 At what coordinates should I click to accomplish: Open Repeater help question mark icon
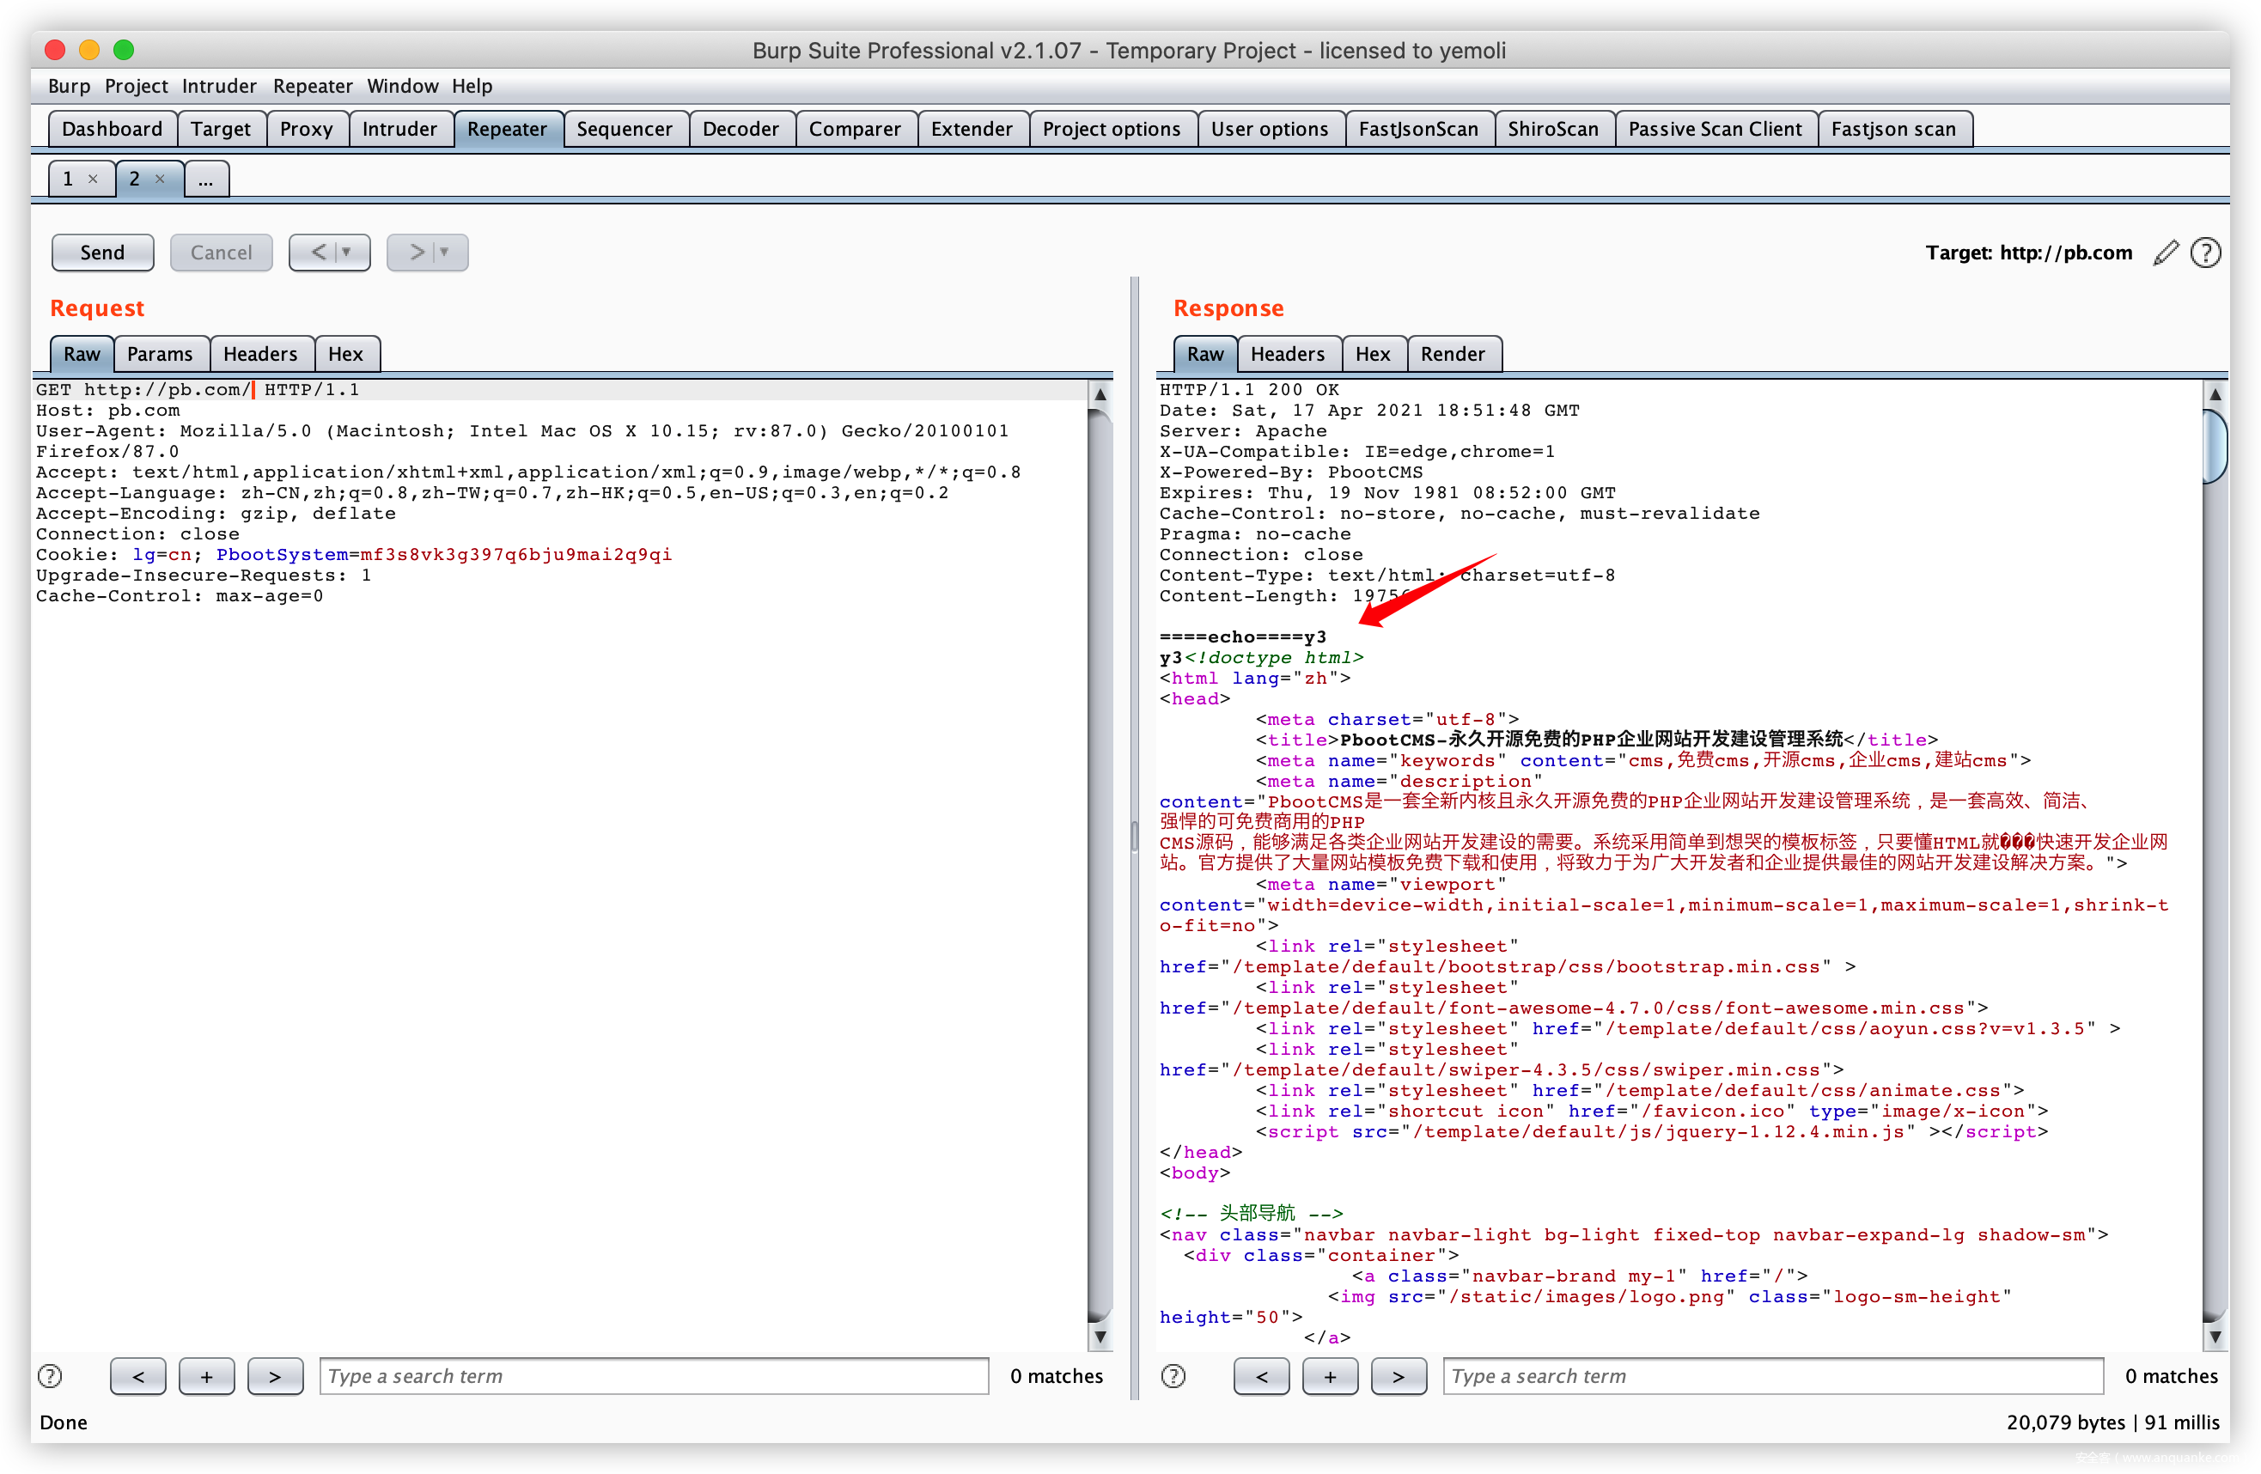[x=2205, y=253]
